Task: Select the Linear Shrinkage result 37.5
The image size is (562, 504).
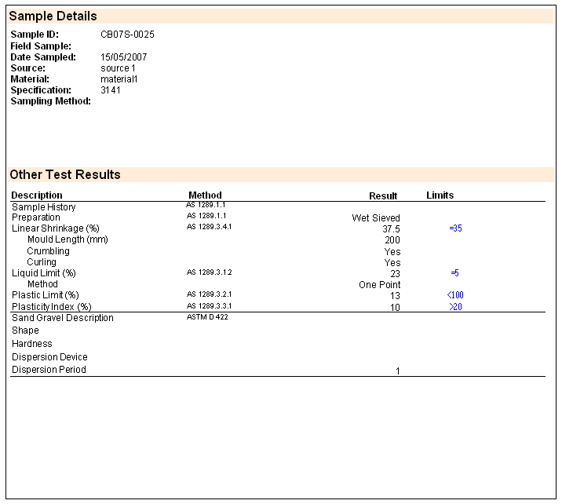Action: click(x=391, y=229)
